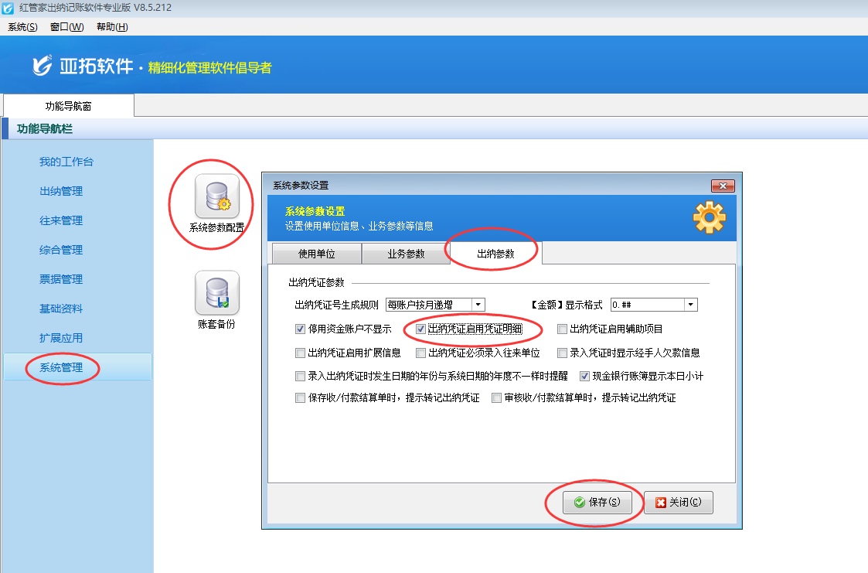Select 出纳管理 in navigation sidebar
The width and height of the screenshot is (868, 573).
tap(61, 191)
